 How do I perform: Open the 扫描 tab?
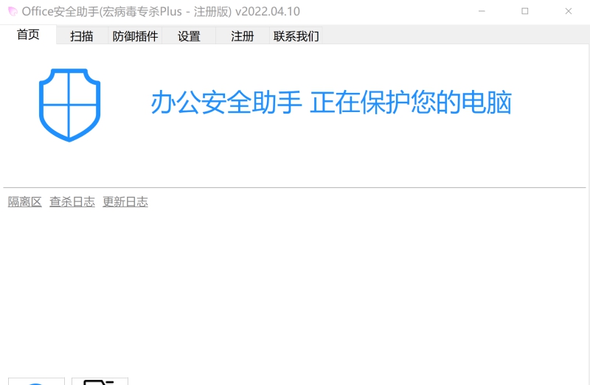click(82, 36)
